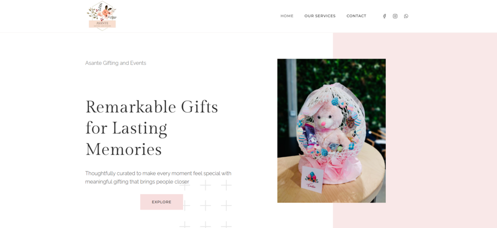Open the Contact menu item
The image size is (497, 228).
coord(356,16)
